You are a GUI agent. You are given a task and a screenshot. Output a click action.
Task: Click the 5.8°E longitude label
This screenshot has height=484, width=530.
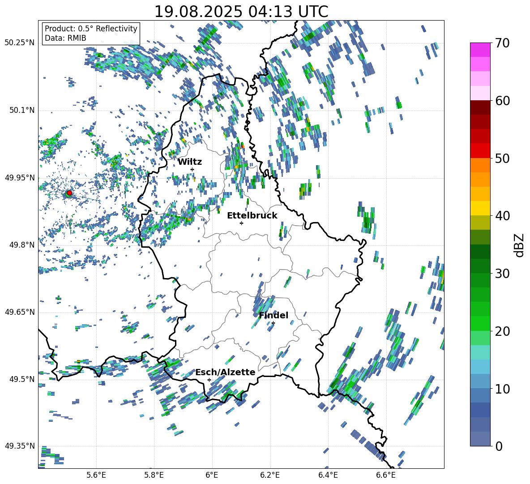[154, 475]
